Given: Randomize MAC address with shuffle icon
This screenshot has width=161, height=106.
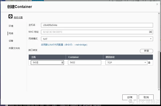Looking at the screenshot, I should 151,32.
